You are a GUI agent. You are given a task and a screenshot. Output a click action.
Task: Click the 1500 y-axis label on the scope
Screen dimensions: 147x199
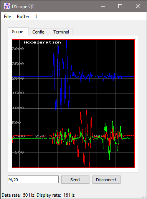click(x=18, y=93)
